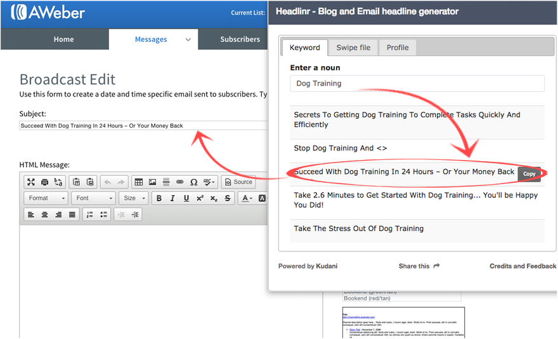Align text left
558x339 pixels.
(x=31, y=215)
